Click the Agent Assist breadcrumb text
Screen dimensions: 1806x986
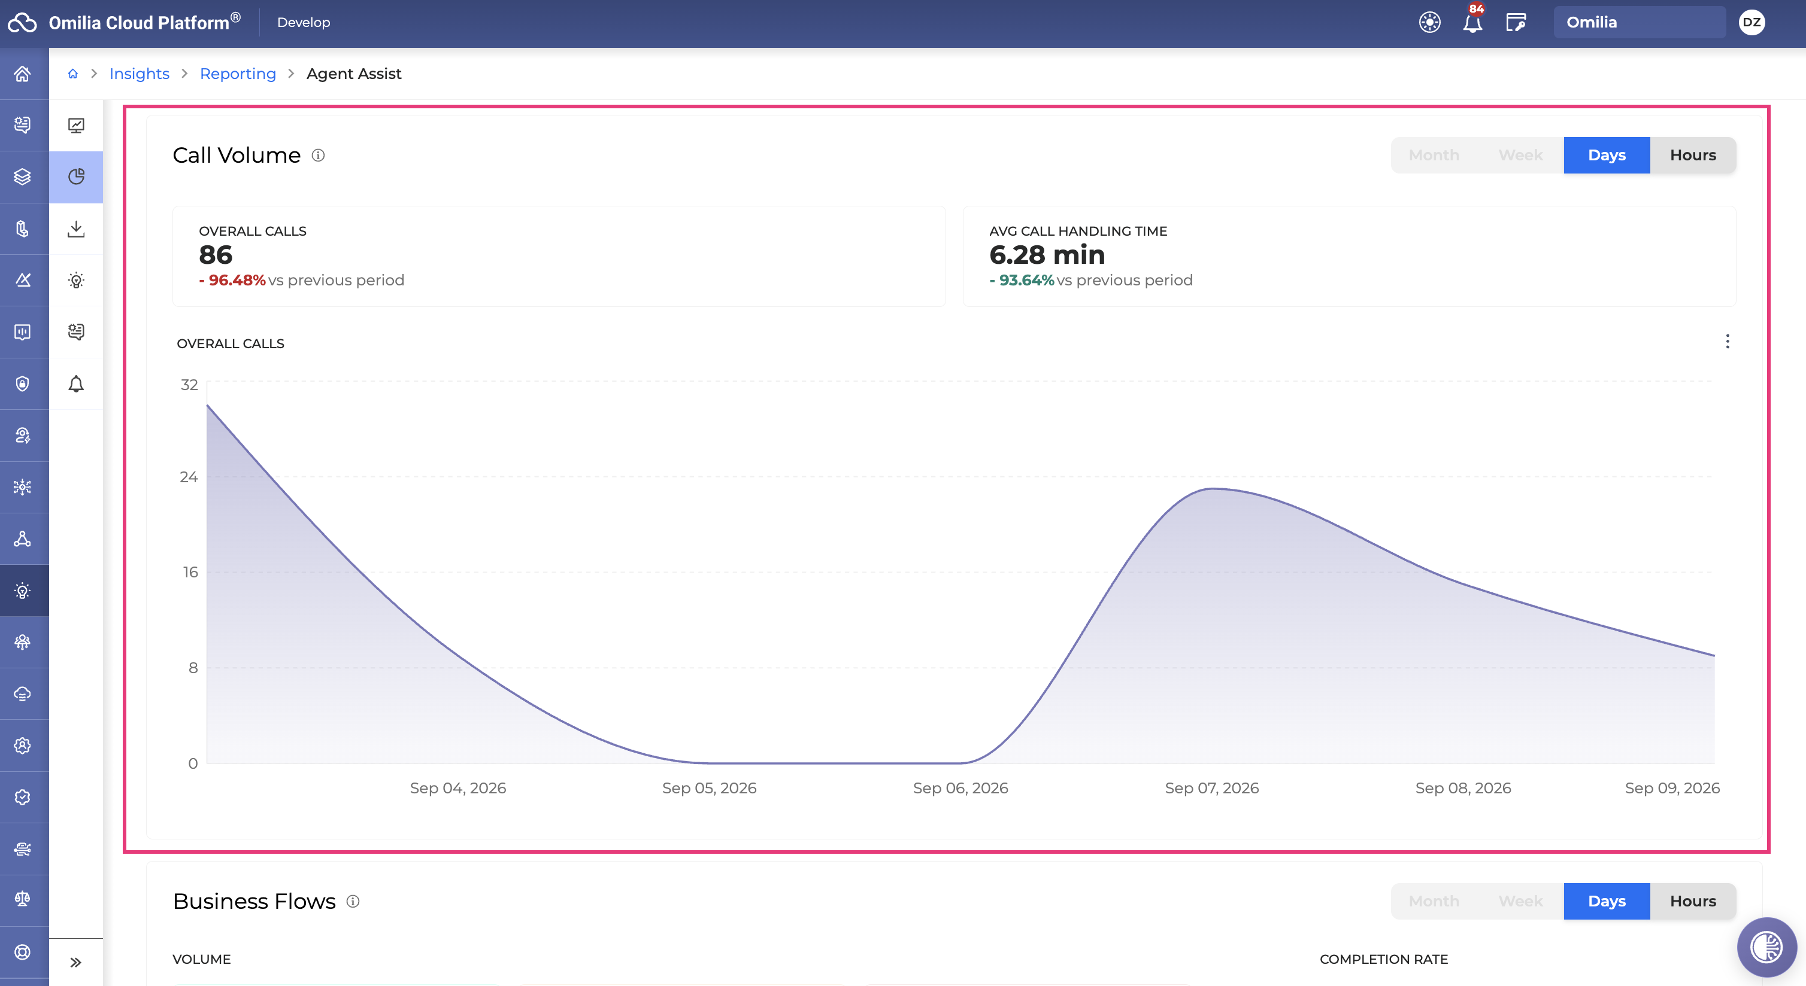coord(354,74)
